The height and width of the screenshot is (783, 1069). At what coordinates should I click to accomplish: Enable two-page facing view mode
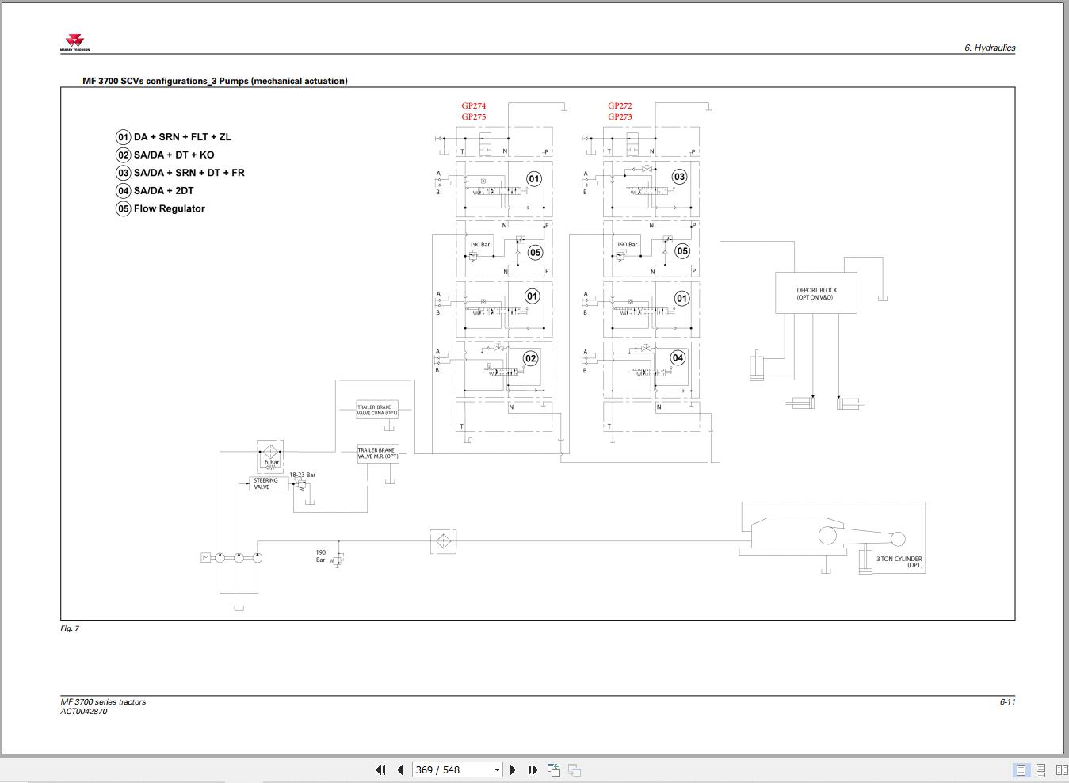click(1062, 770)
